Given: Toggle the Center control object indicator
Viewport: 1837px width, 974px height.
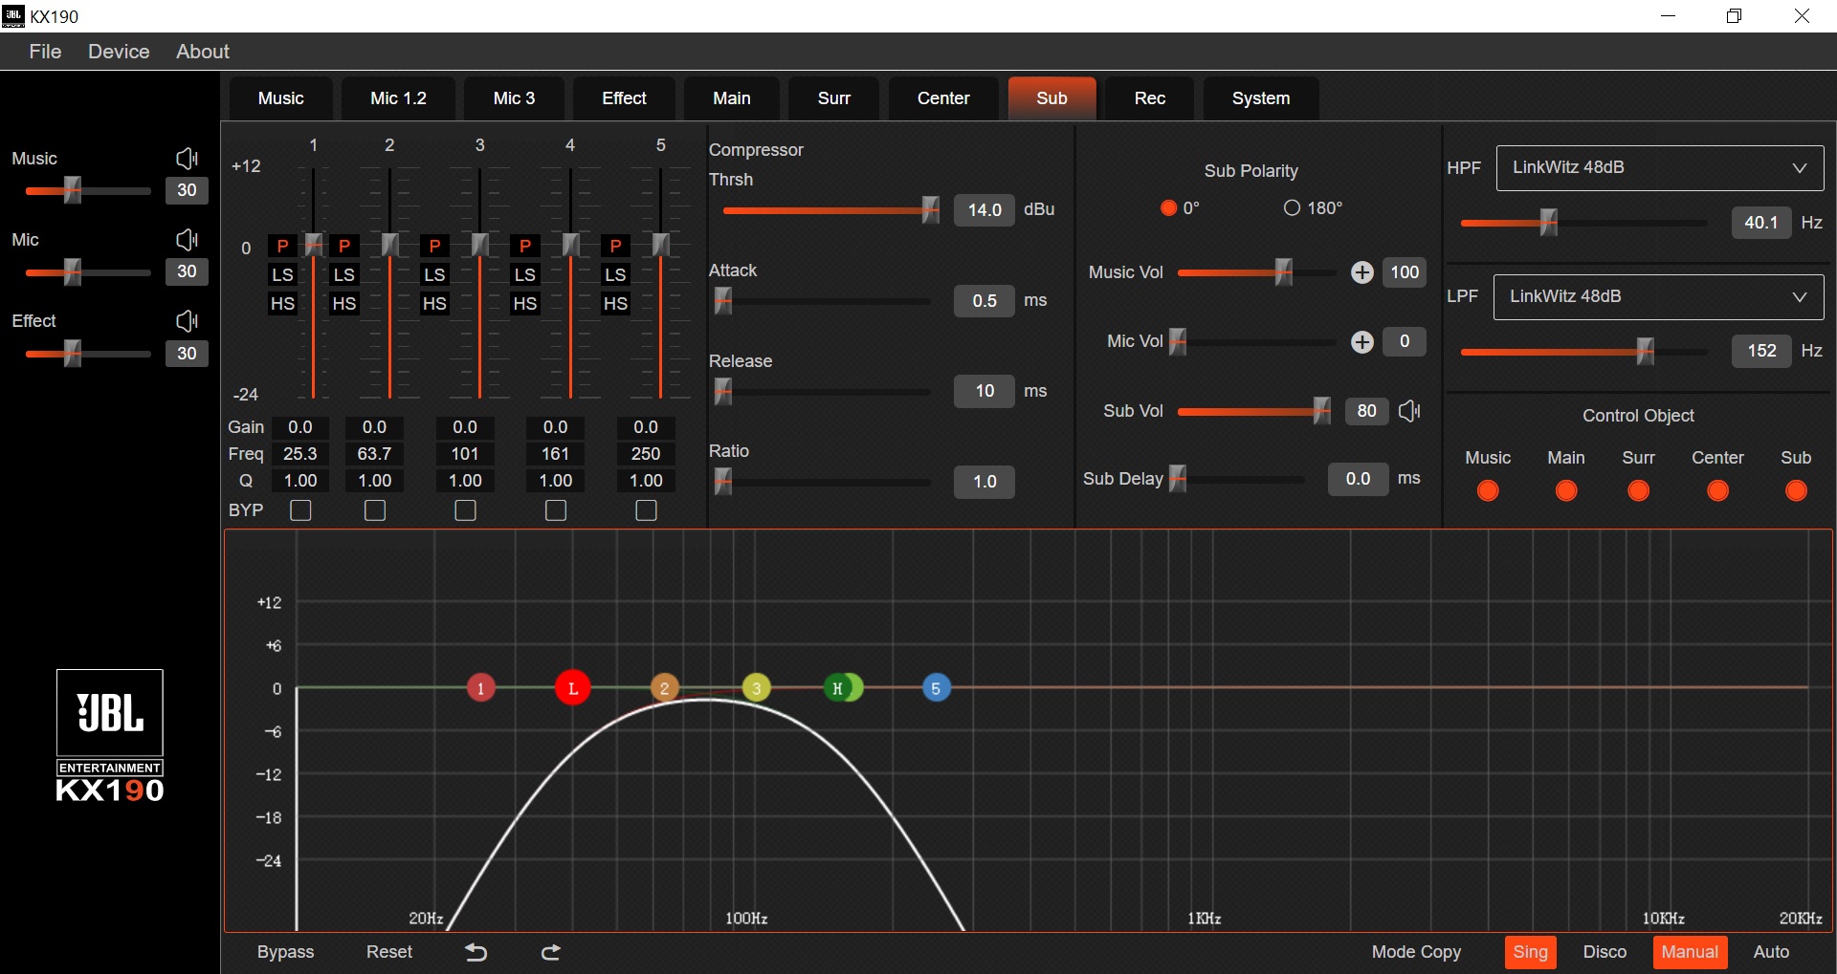Looking at the screenshot, I should pyautogui.click(x=1717, y=490).
